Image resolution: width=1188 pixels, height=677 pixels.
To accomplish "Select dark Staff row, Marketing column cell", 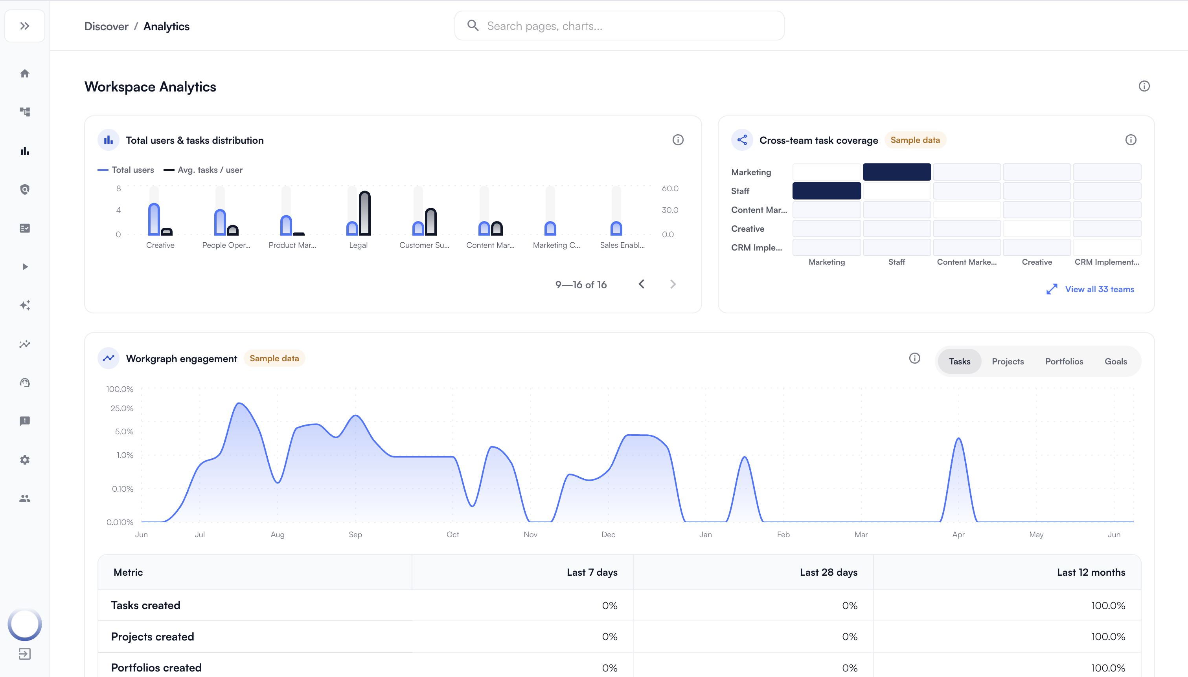I will 827,191.
